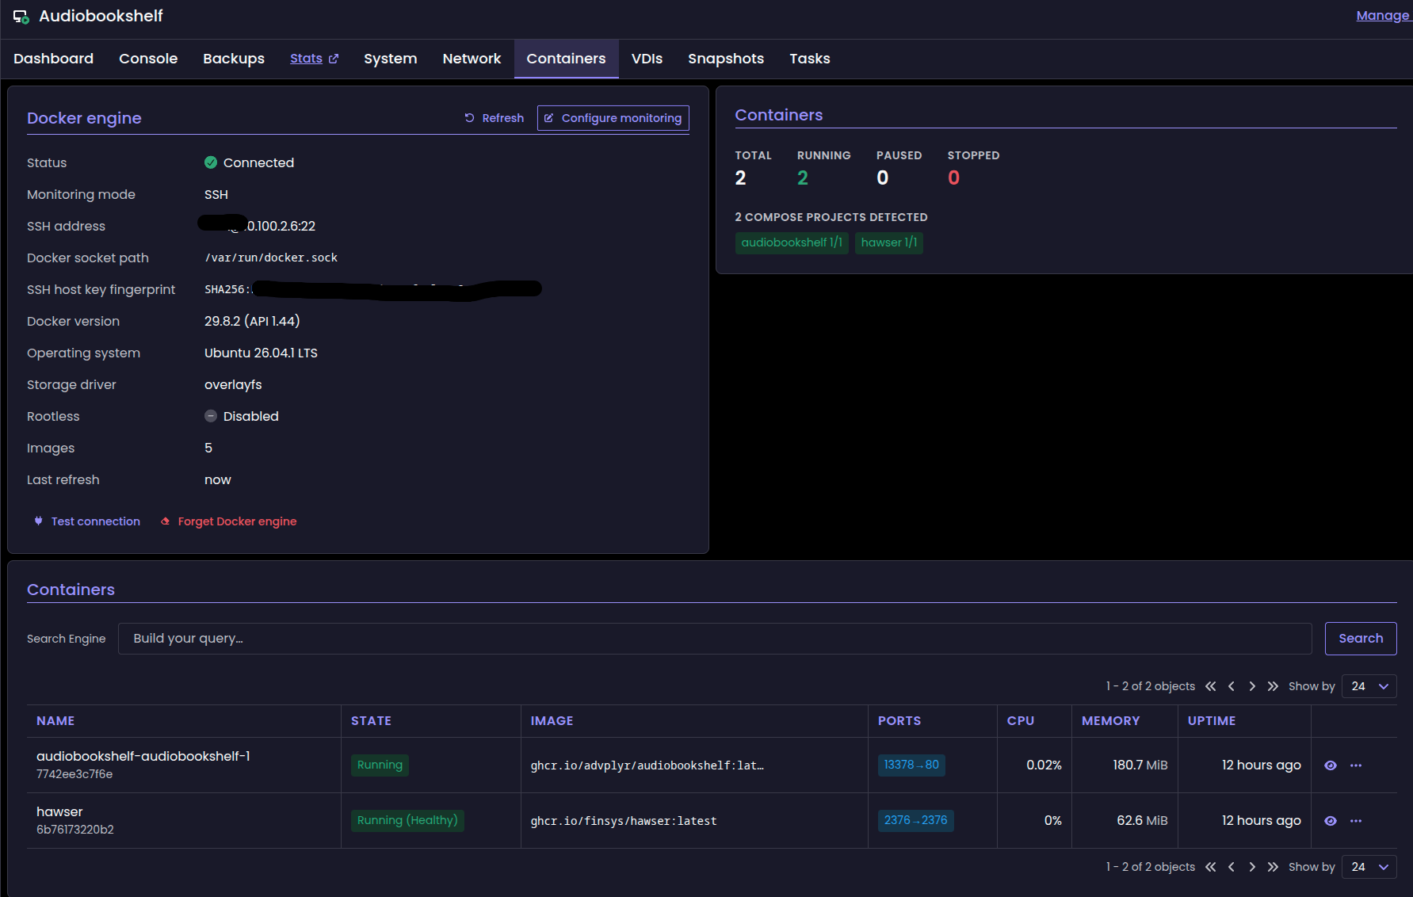Click the Configure monitoring button
1413x897 pixels.
[x=613, y=118]
